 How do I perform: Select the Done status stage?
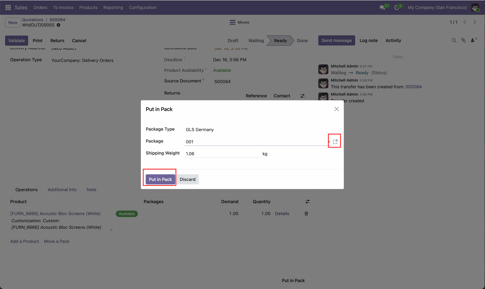(302, 41)
